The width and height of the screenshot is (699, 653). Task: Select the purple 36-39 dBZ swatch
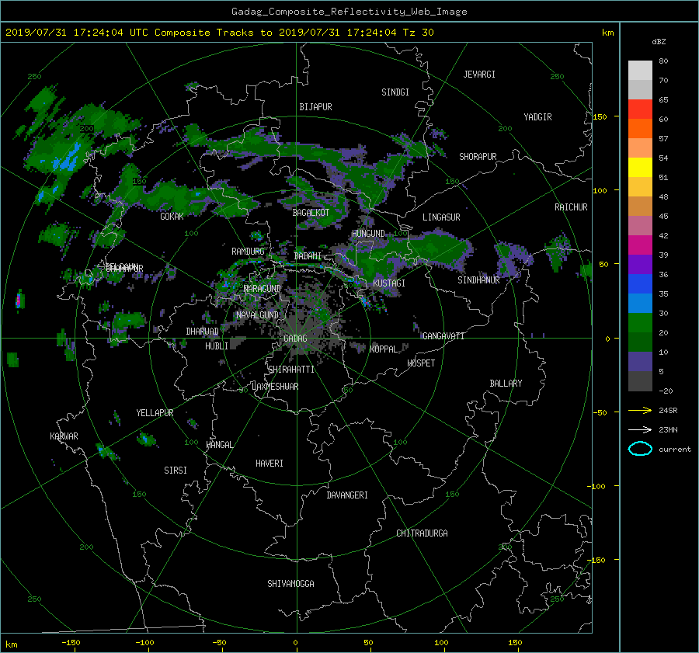(640, 265)
